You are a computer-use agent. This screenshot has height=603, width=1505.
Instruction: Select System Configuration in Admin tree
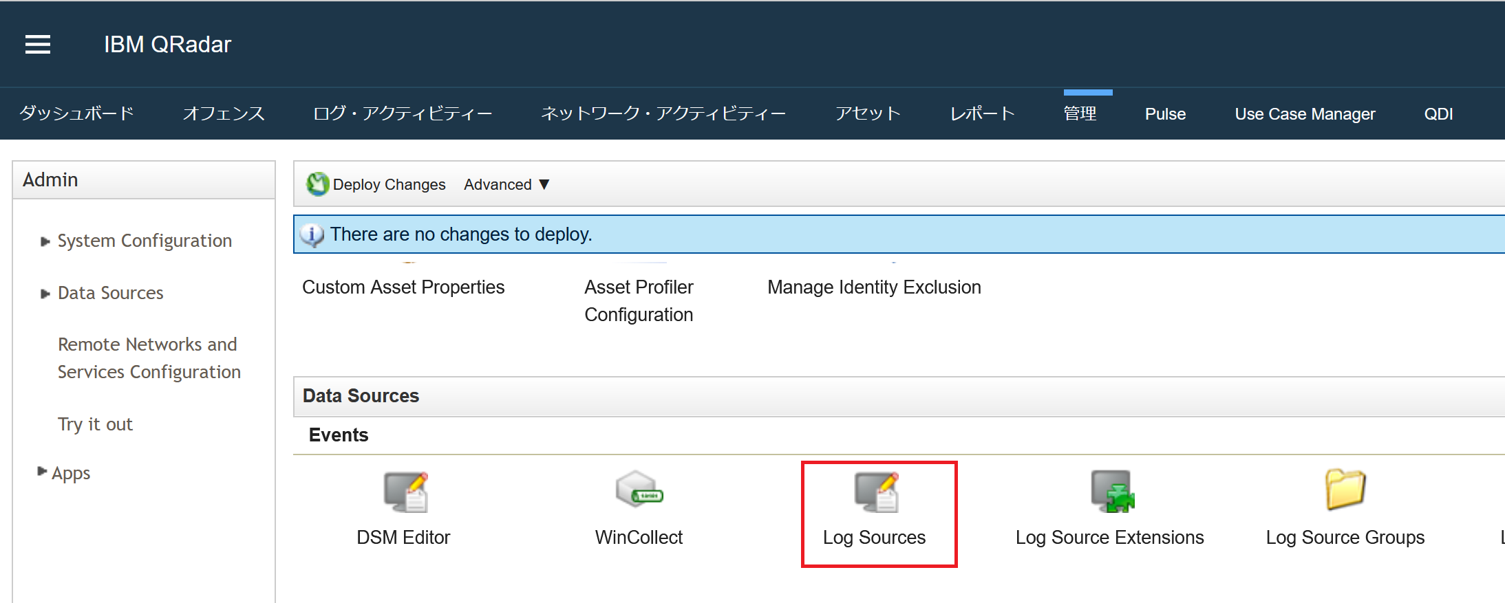(x=145, y=241)
